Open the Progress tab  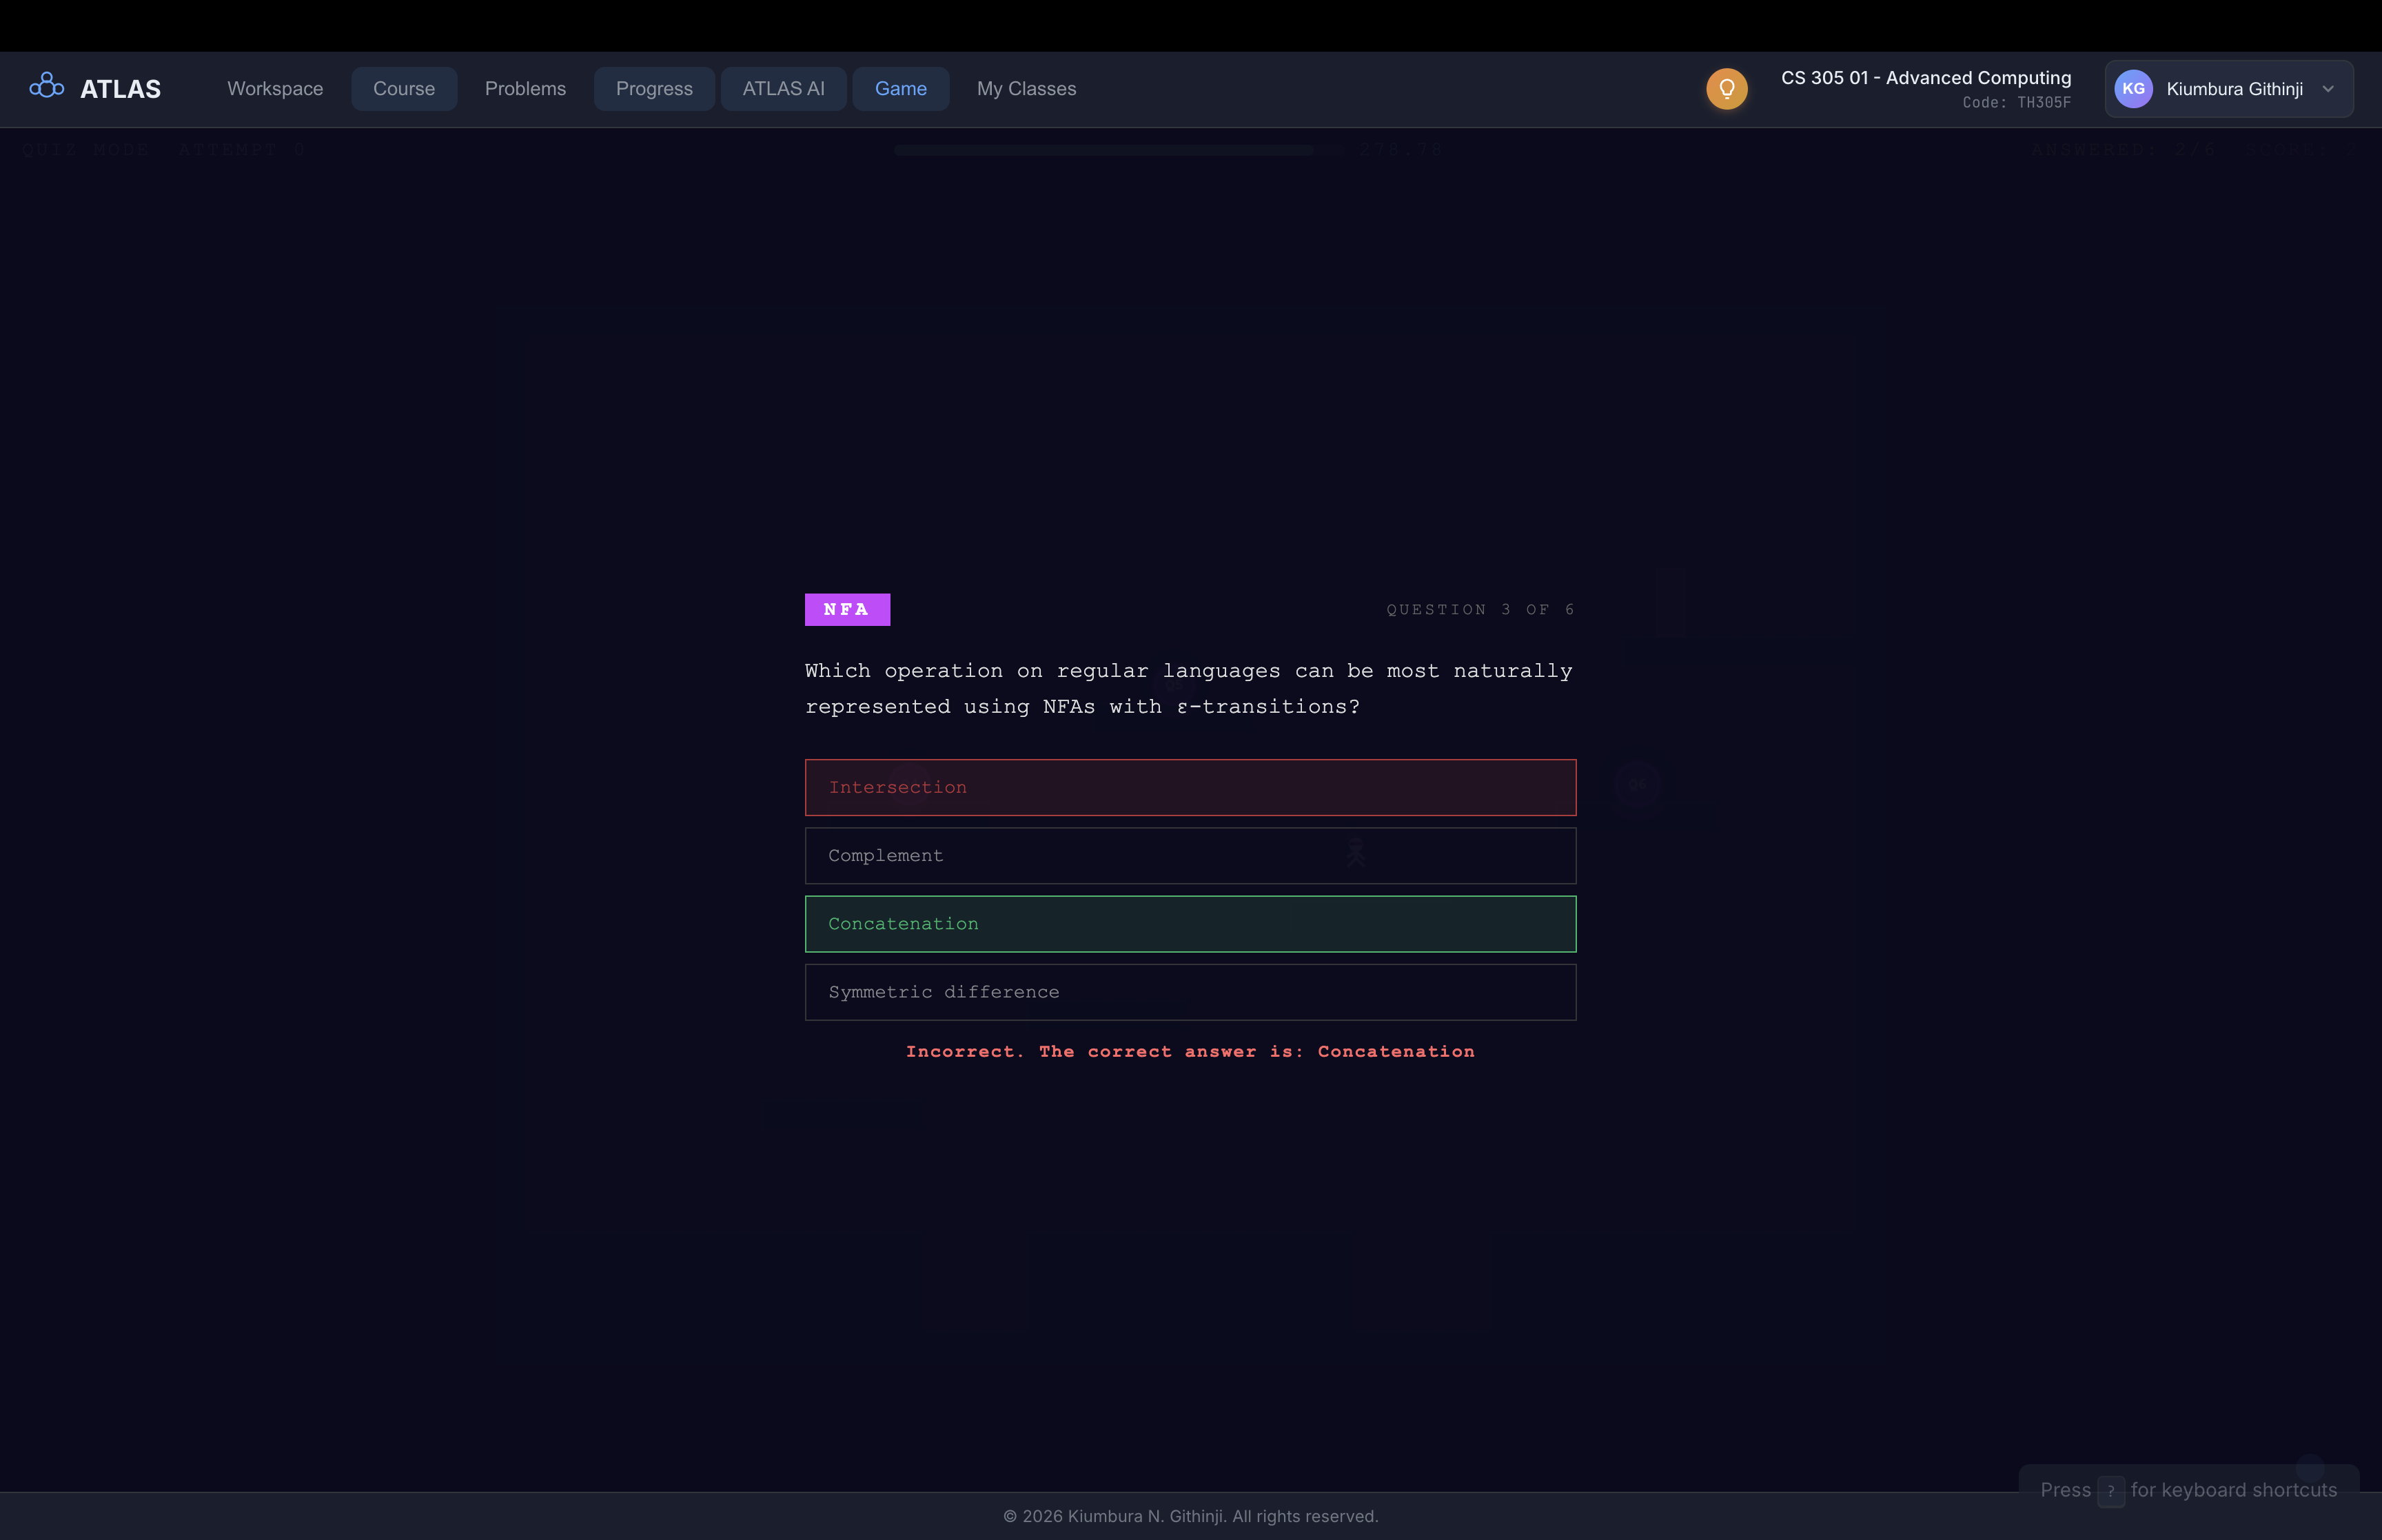point(653,89)
